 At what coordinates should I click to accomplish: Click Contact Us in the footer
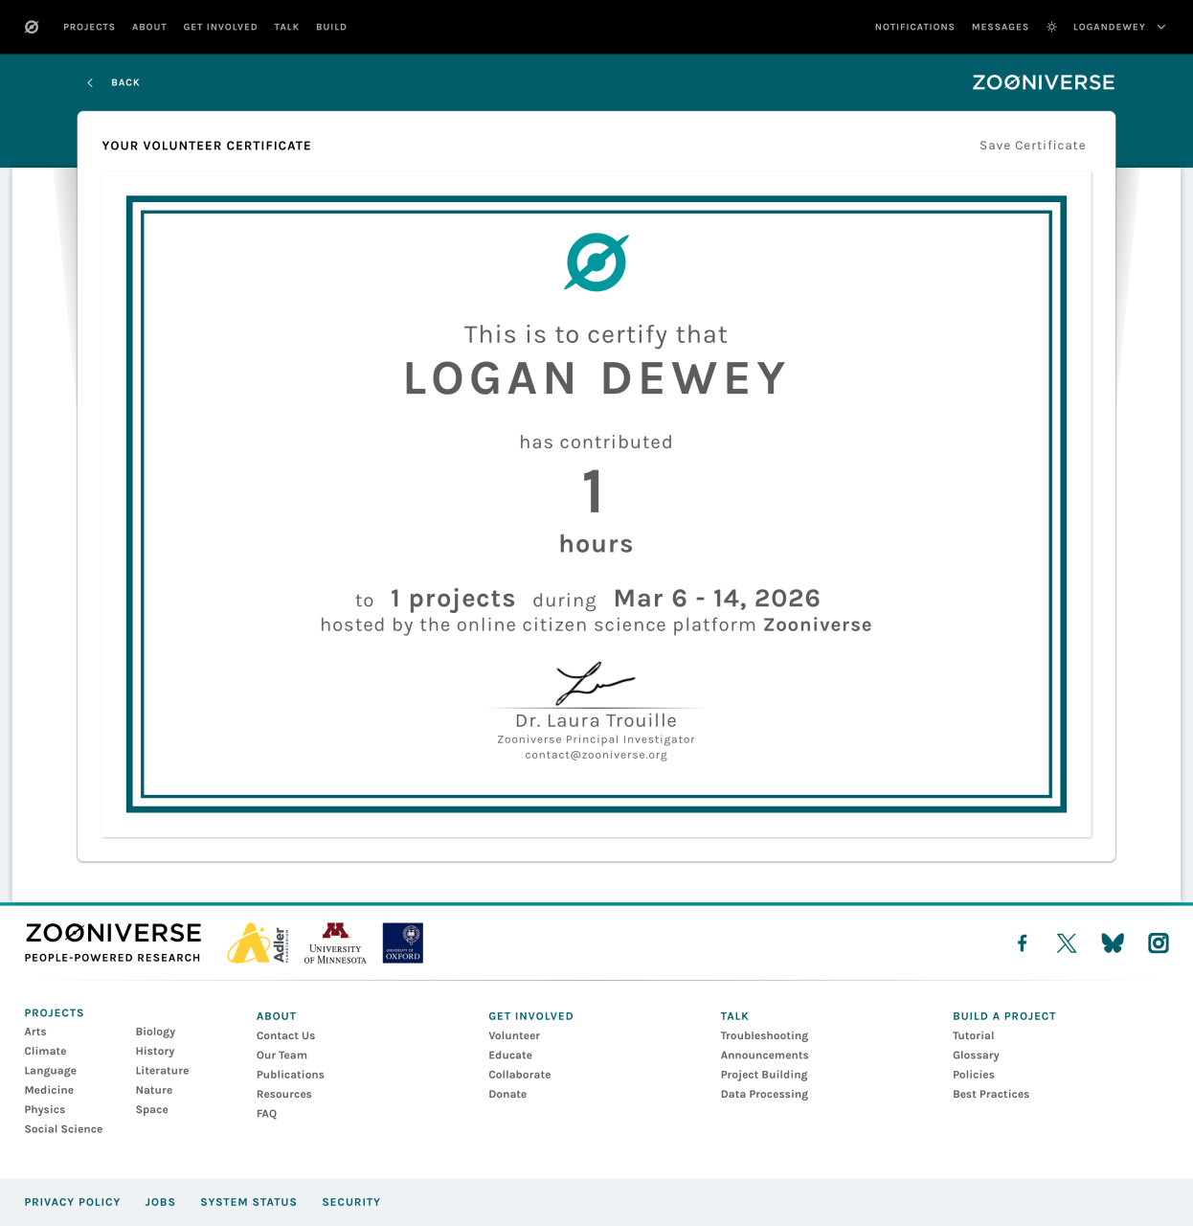click(285, 1035)
